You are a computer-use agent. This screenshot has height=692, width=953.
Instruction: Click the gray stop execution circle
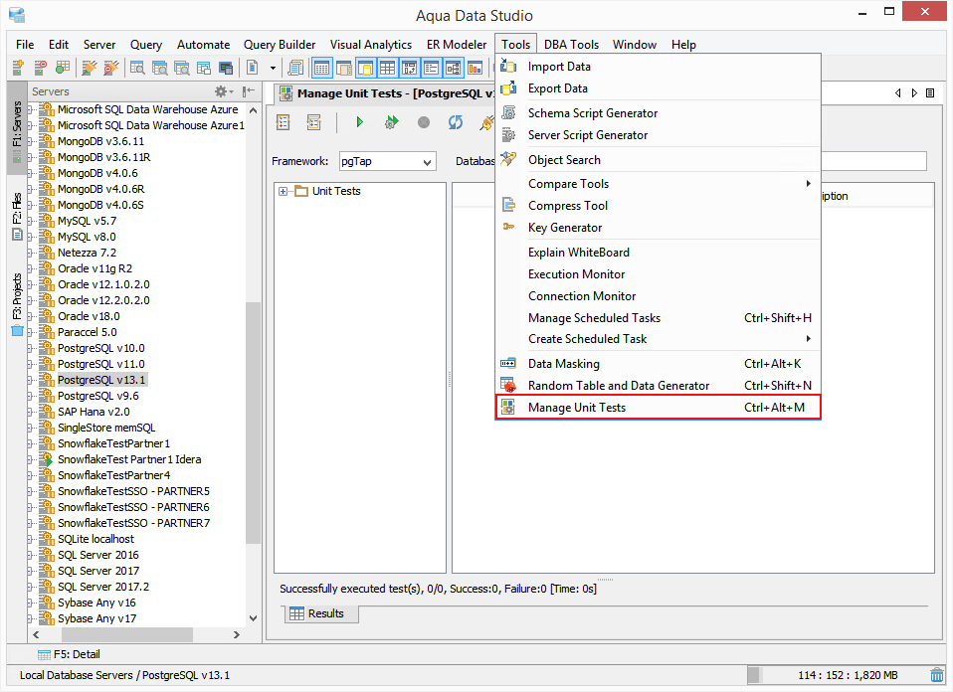point(424,122)
